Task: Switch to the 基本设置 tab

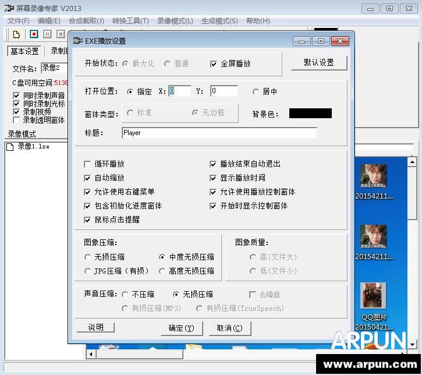Action: [x=25, y=51]
